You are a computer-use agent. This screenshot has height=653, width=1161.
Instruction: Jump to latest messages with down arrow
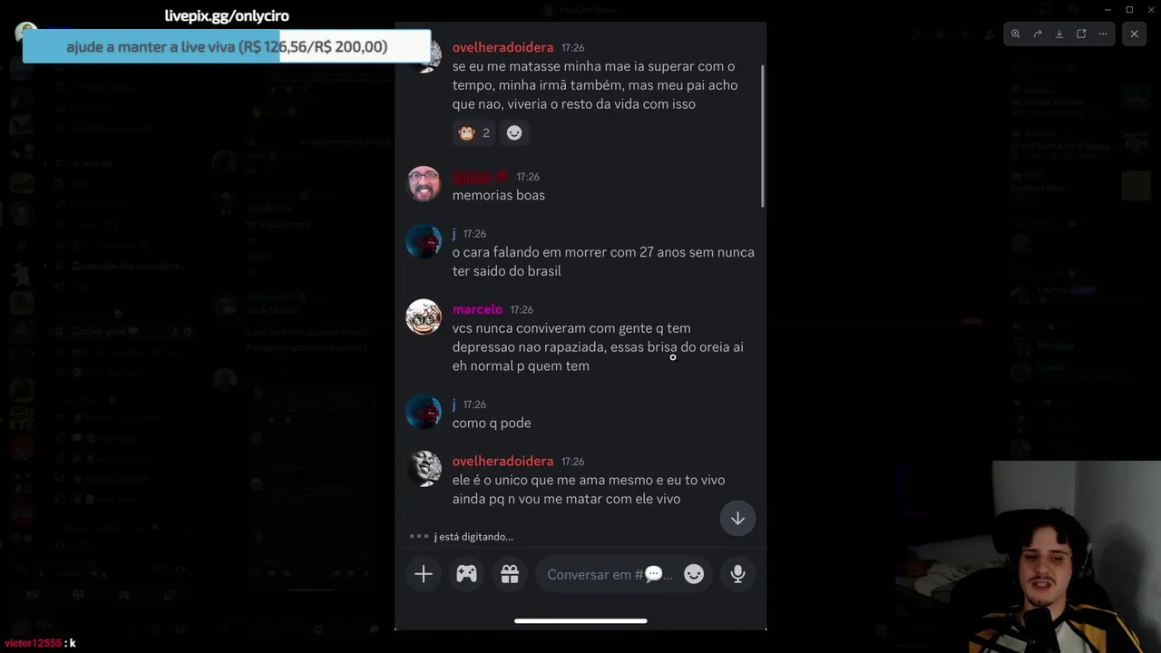click(x=737, y=519)
